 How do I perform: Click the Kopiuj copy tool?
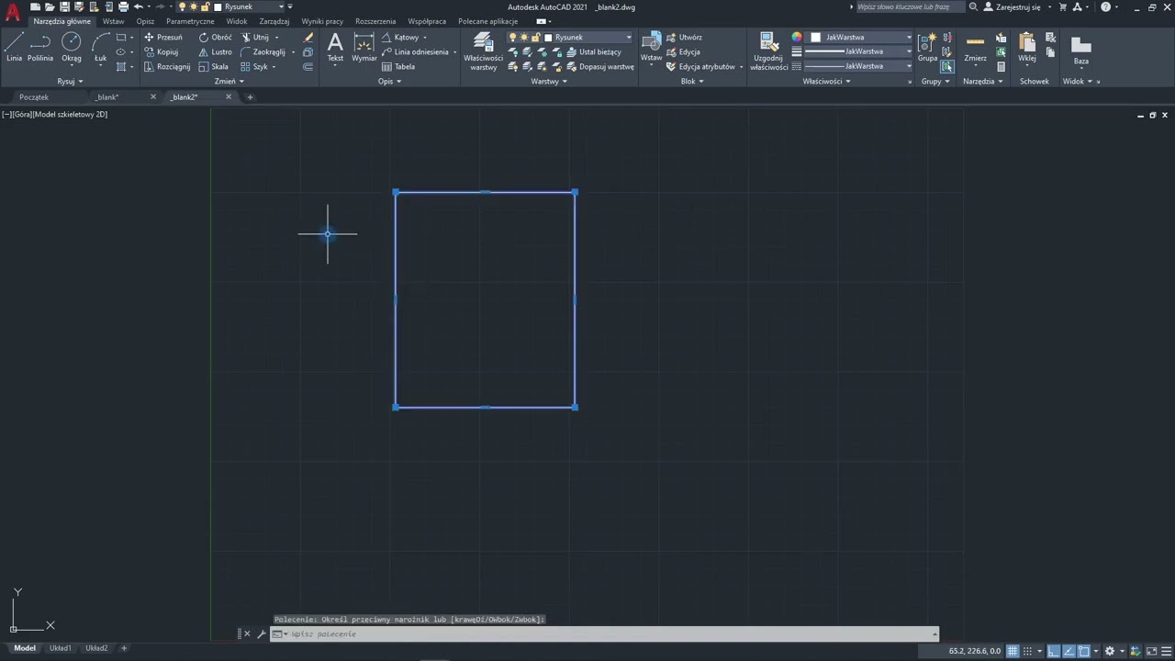[162, 52]
